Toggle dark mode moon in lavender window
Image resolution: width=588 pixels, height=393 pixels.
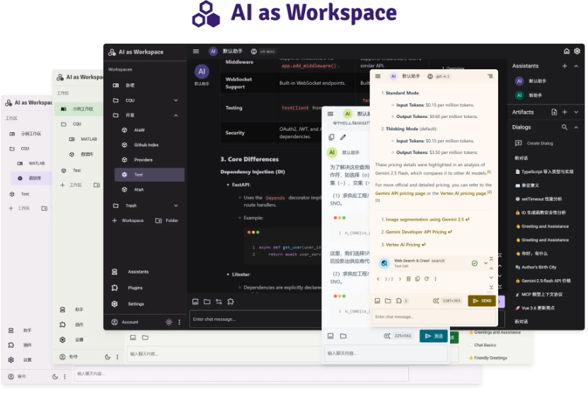[55, 377]
